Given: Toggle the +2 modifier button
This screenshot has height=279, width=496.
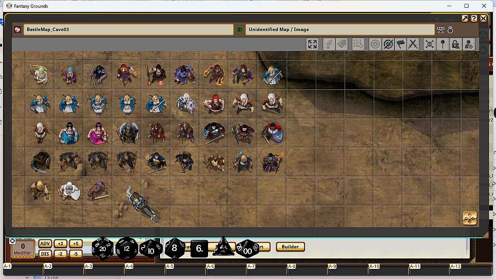Looking at the screenshot, I should click(x=60, y=244).
